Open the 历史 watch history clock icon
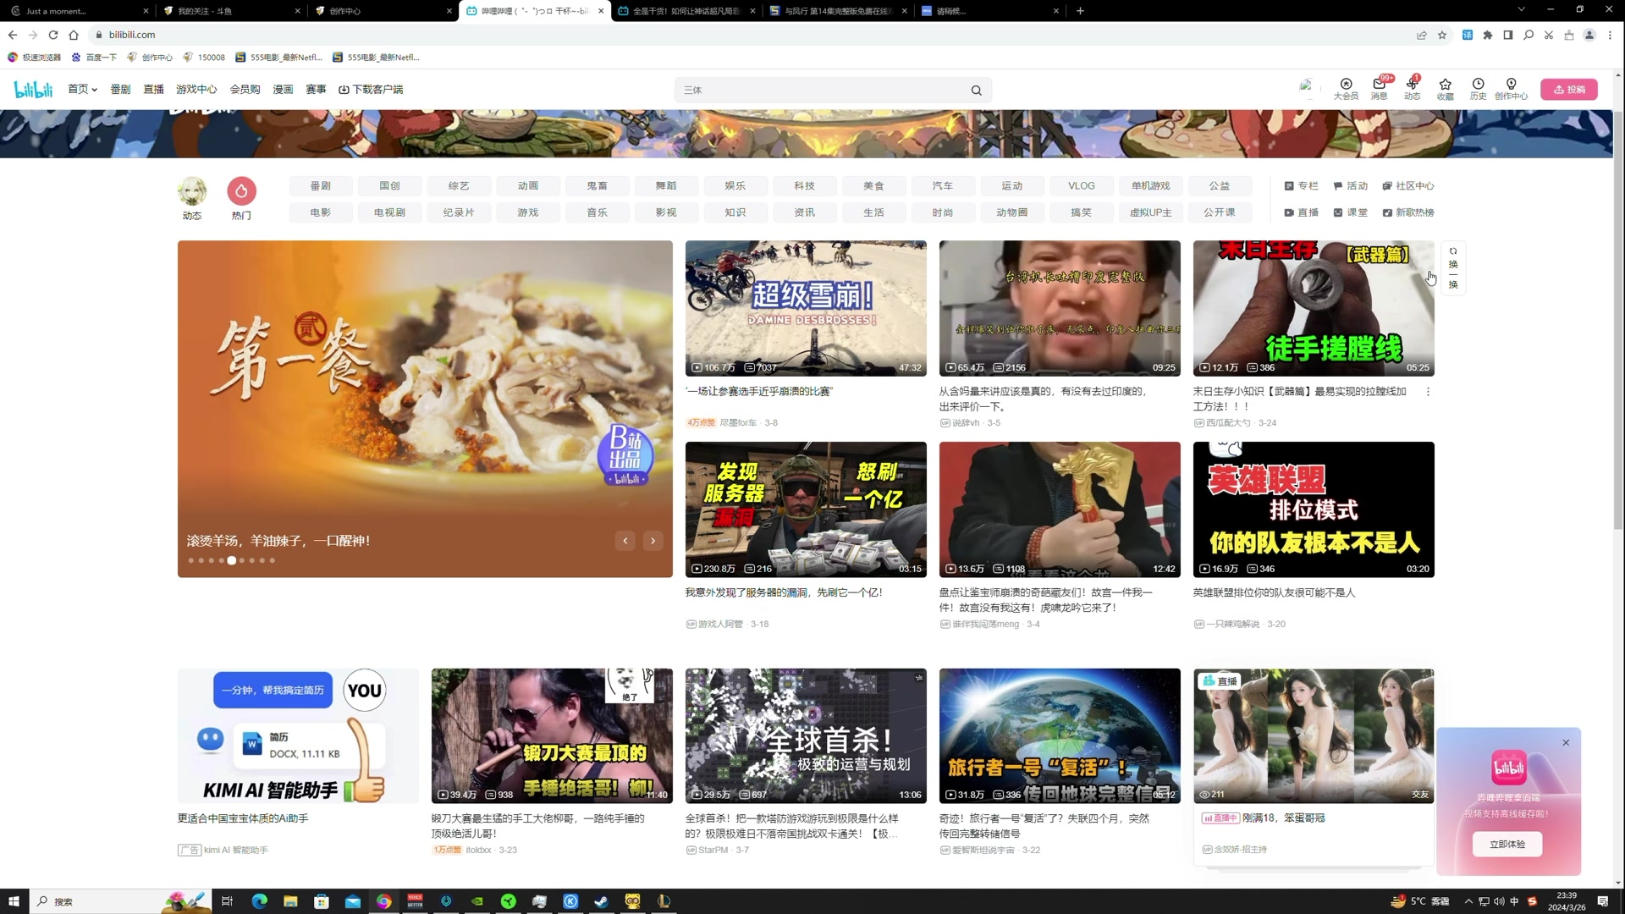This screenshot has width=1625, height=914. pyautogui.click(x=1478, y=88)
